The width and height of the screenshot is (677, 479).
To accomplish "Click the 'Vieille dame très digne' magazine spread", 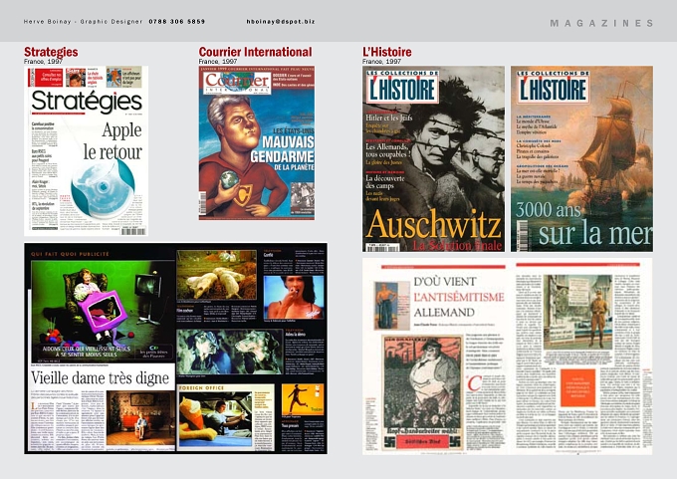I will (176, 349).
